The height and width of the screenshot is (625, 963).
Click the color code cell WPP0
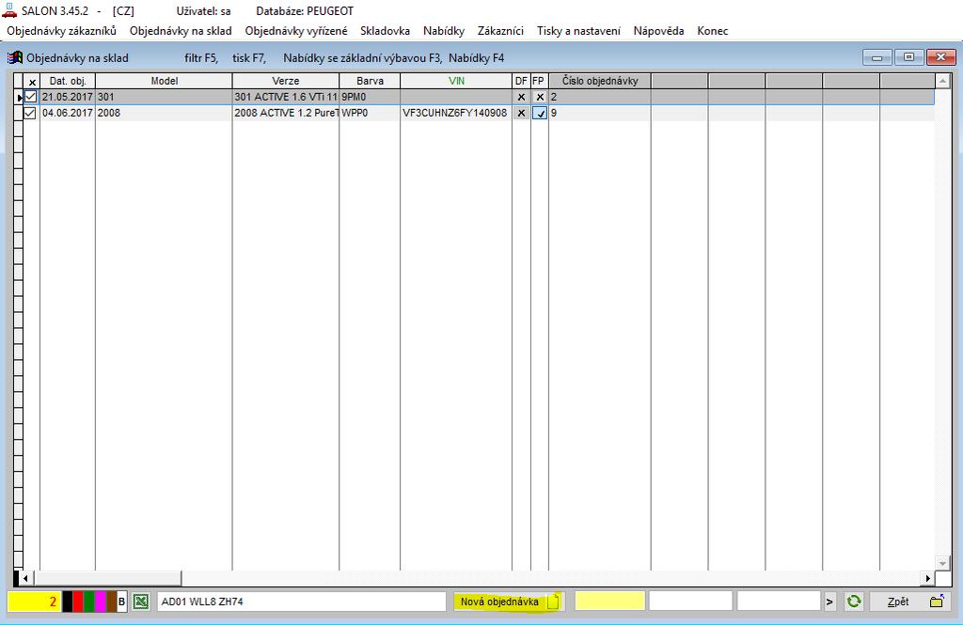370,113
